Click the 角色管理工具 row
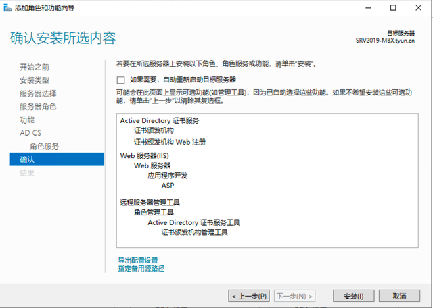 coord(154,213)
